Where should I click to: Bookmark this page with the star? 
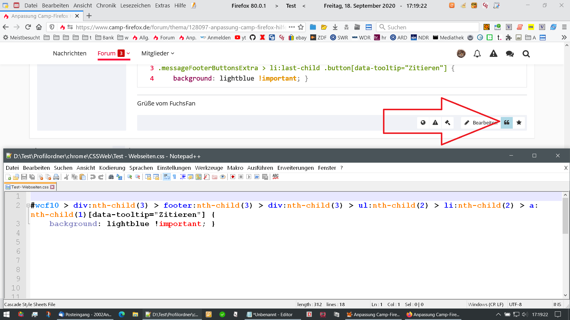coord(301,27)
